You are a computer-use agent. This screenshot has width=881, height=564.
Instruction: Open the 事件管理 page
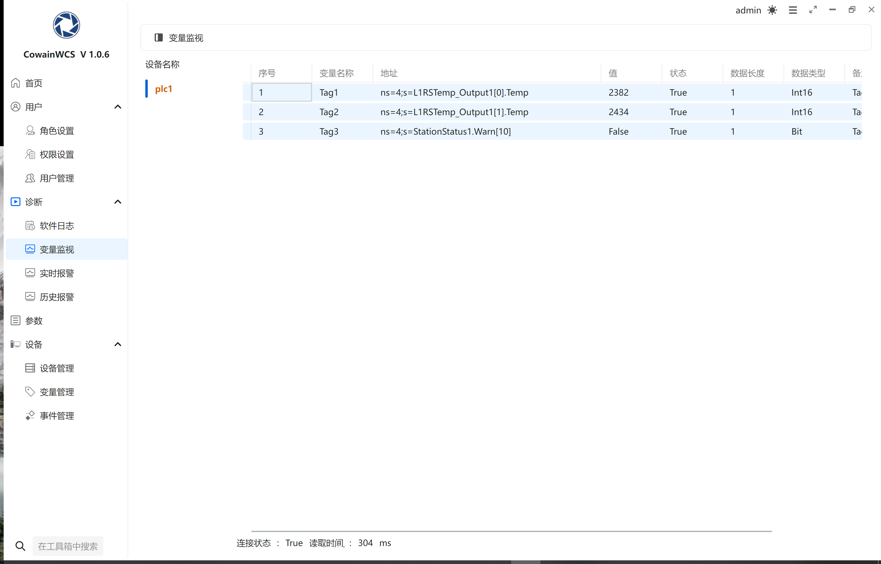click(57, 416)
